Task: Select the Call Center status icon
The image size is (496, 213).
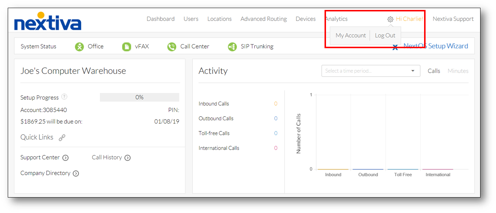Action: (x=171, y=47)
